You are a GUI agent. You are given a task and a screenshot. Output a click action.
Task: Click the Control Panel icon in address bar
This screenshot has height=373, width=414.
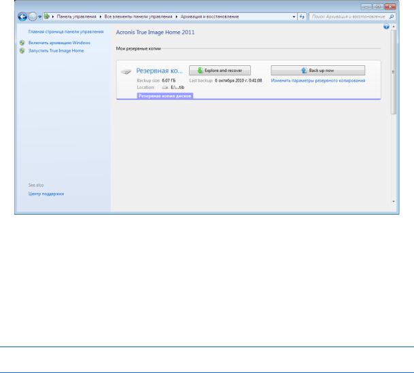[46, 16]
